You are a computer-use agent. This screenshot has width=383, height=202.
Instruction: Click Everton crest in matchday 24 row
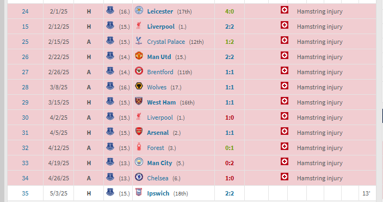coord(110,10)
